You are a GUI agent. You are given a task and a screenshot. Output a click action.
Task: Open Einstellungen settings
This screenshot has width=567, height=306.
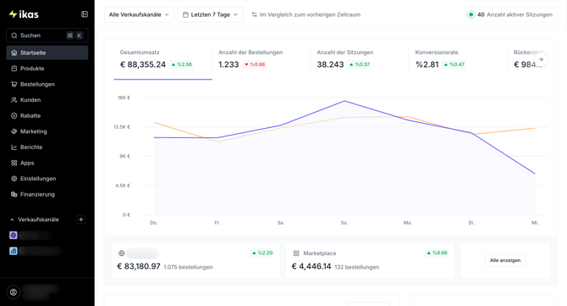tap(47, 179)
